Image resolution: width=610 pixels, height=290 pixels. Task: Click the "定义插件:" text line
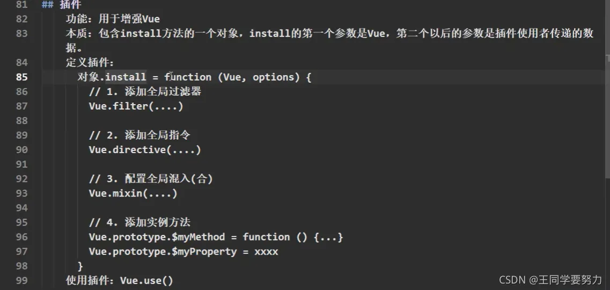pyautogui.click(x=90, y=63)
